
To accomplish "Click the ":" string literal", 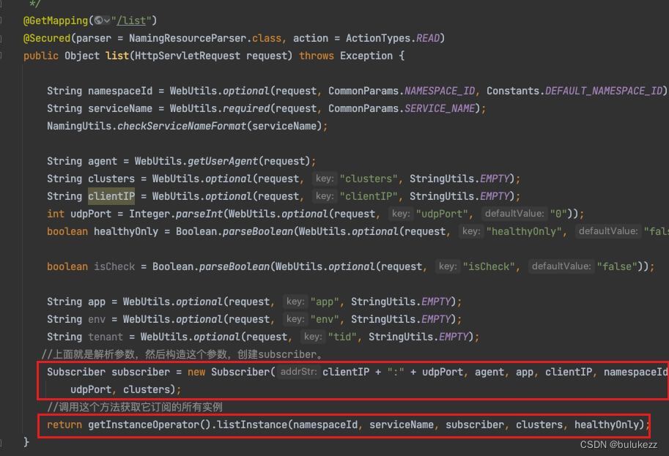I will 396,372.
